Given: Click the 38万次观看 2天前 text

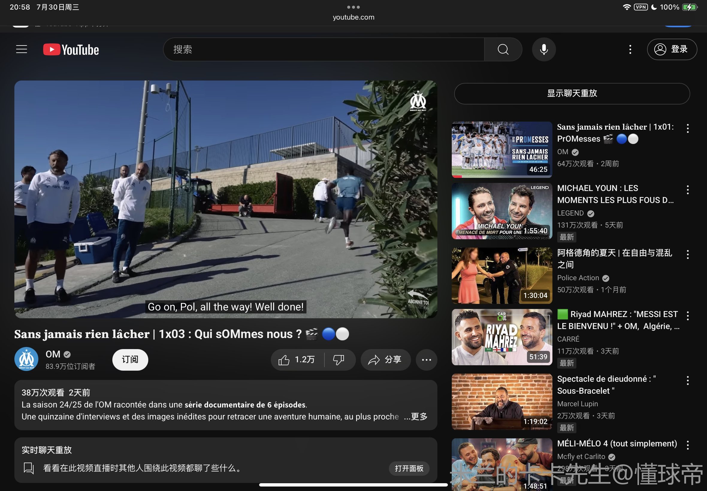Looking at the screenshot, I should (56, 393).
